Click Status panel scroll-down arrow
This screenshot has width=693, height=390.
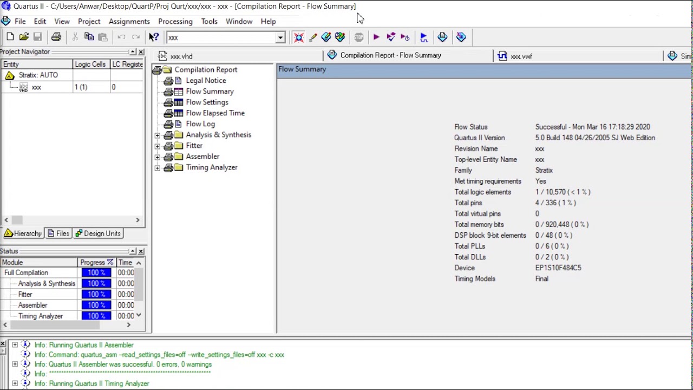coord(139,315)
